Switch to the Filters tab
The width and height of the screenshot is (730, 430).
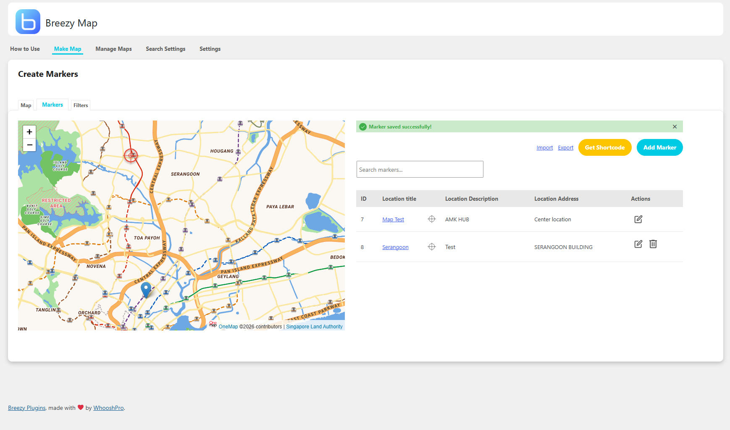click(x=81, y=105)
